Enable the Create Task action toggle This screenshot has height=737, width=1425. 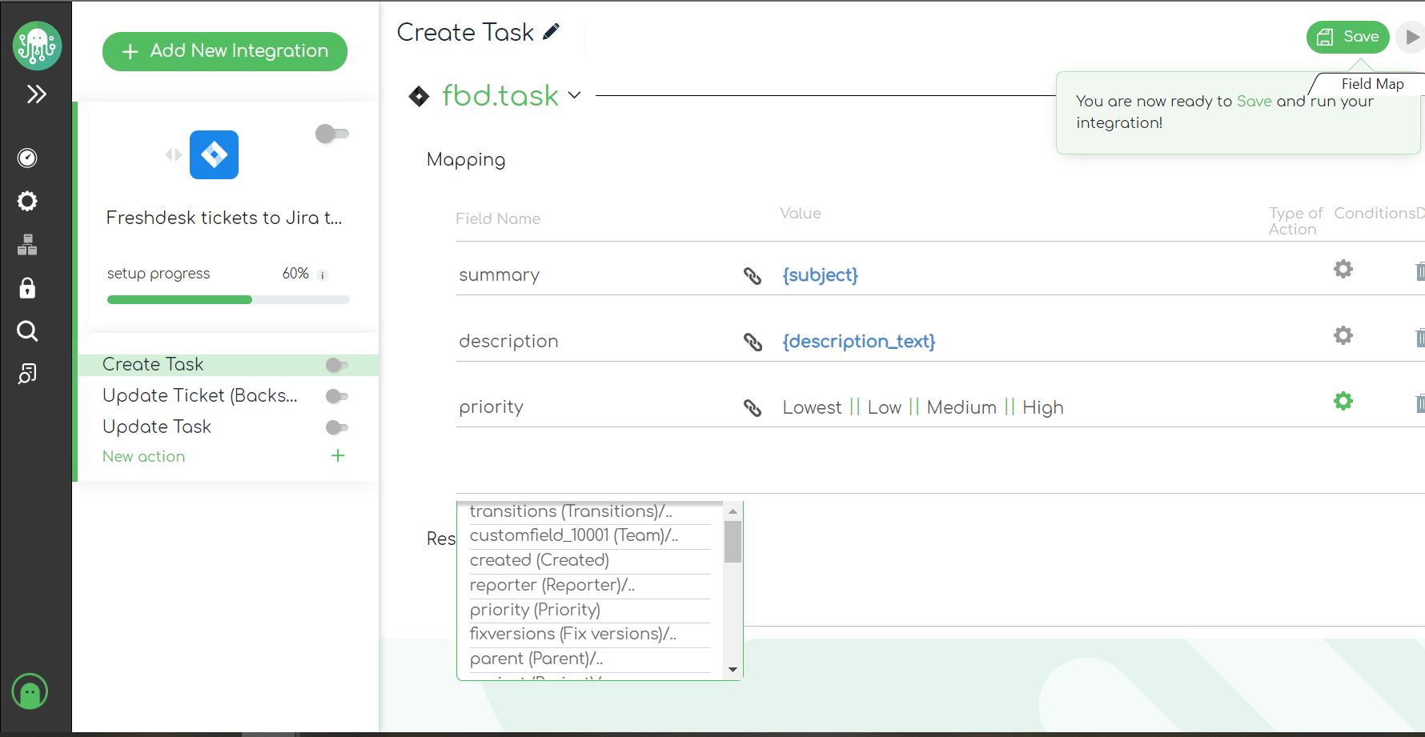[x=336, y=365]
